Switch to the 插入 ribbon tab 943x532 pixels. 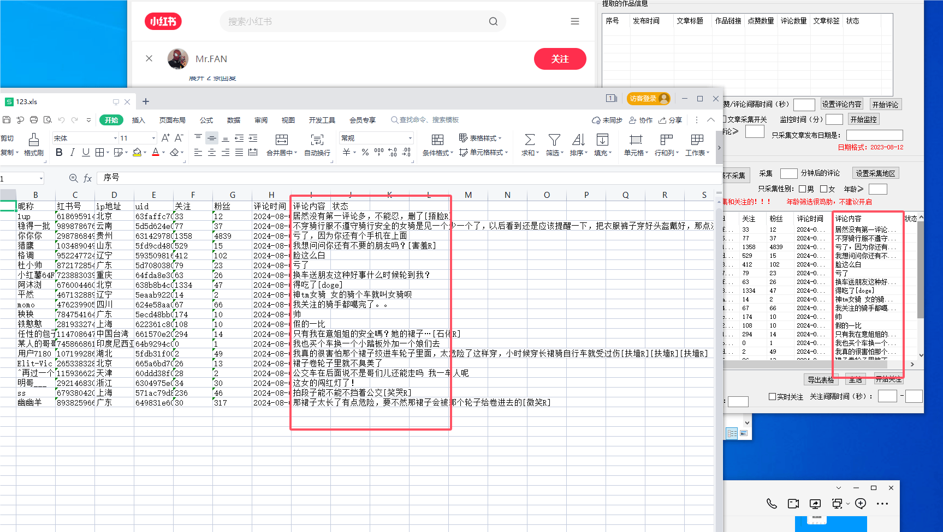tap(138, 120)
